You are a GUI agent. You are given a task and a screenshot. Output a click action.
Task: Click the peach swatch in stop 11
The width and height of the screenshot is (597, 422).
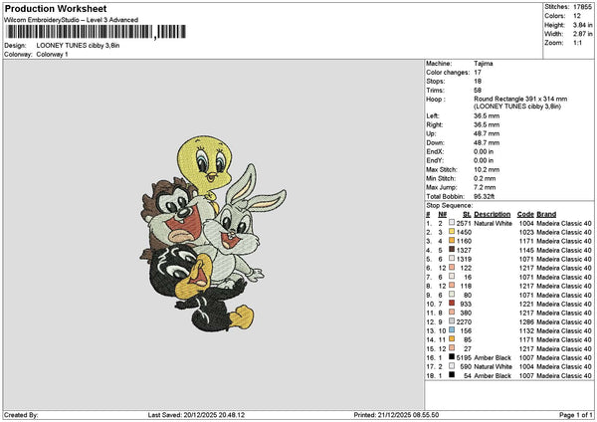452,312
